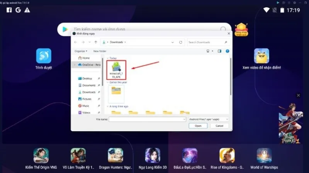
Task: Launch World of Warships game
Action: click(264, 156)
